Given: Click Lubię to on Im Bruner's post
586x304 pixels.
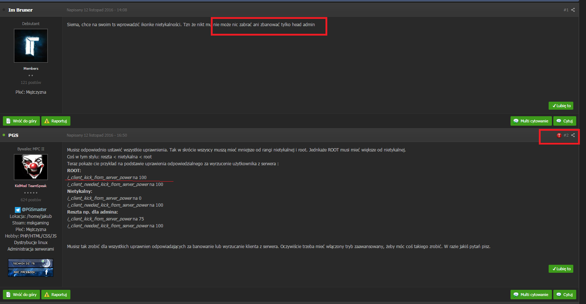Looking at the screenshot, I should pos(561,106).
